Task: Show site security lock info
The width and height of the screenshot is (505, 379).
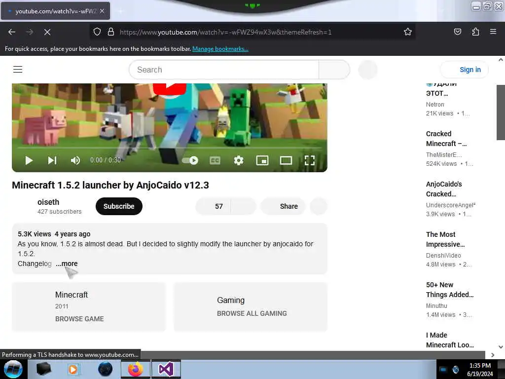Action: [111, 32]
